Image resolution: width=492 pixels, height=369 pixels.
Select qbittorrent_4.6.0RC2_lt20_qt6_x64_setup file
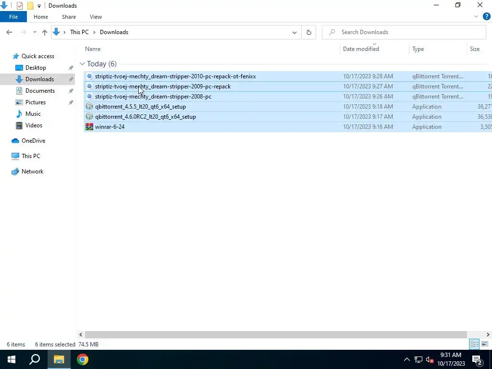(x=145, y=117)
